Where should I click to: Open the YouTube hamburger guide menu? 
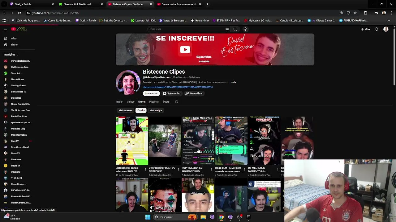tap(5, 29)
